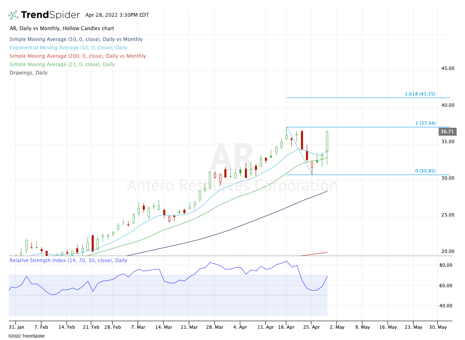Click the 30.00 price axis label
Screen dimensions: 465x340
pyautogui.click(x=448, y=178)
